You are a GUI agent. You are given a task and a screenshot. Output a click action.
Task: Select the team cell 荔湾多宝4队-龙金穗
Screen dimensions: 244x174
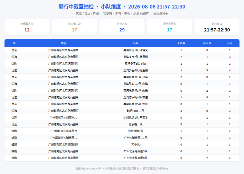135,70
